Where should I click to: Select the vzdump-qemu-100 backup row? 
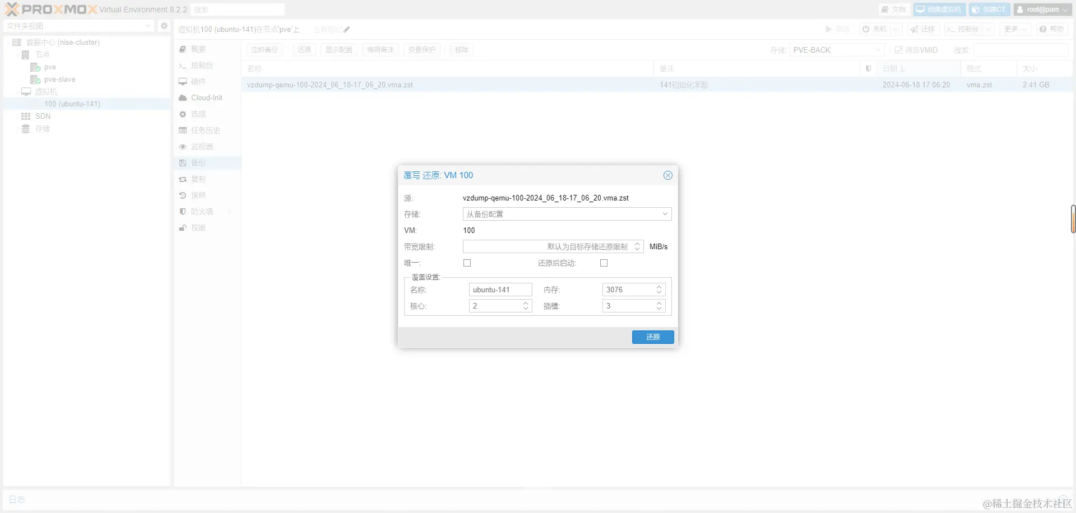[x=657, y=85]
